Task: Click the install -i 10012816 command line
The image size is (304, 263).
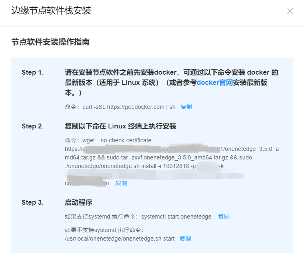Action: (144, 166)
